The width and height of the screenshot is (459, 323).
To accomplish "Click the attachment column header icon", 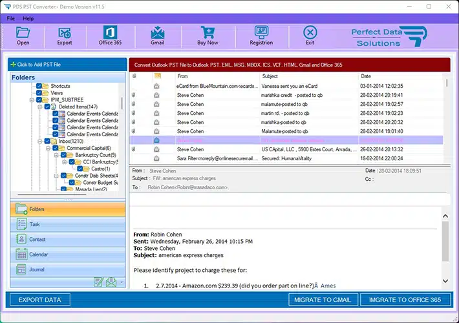I will click(x=134, y=76).
